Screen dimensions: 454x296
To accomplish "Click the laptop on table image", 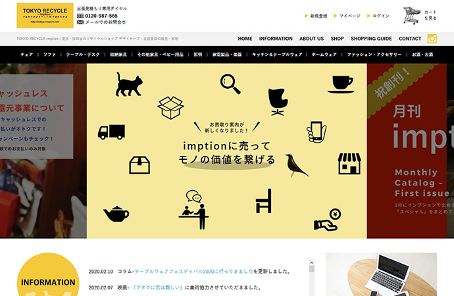I will coord(382,274).
